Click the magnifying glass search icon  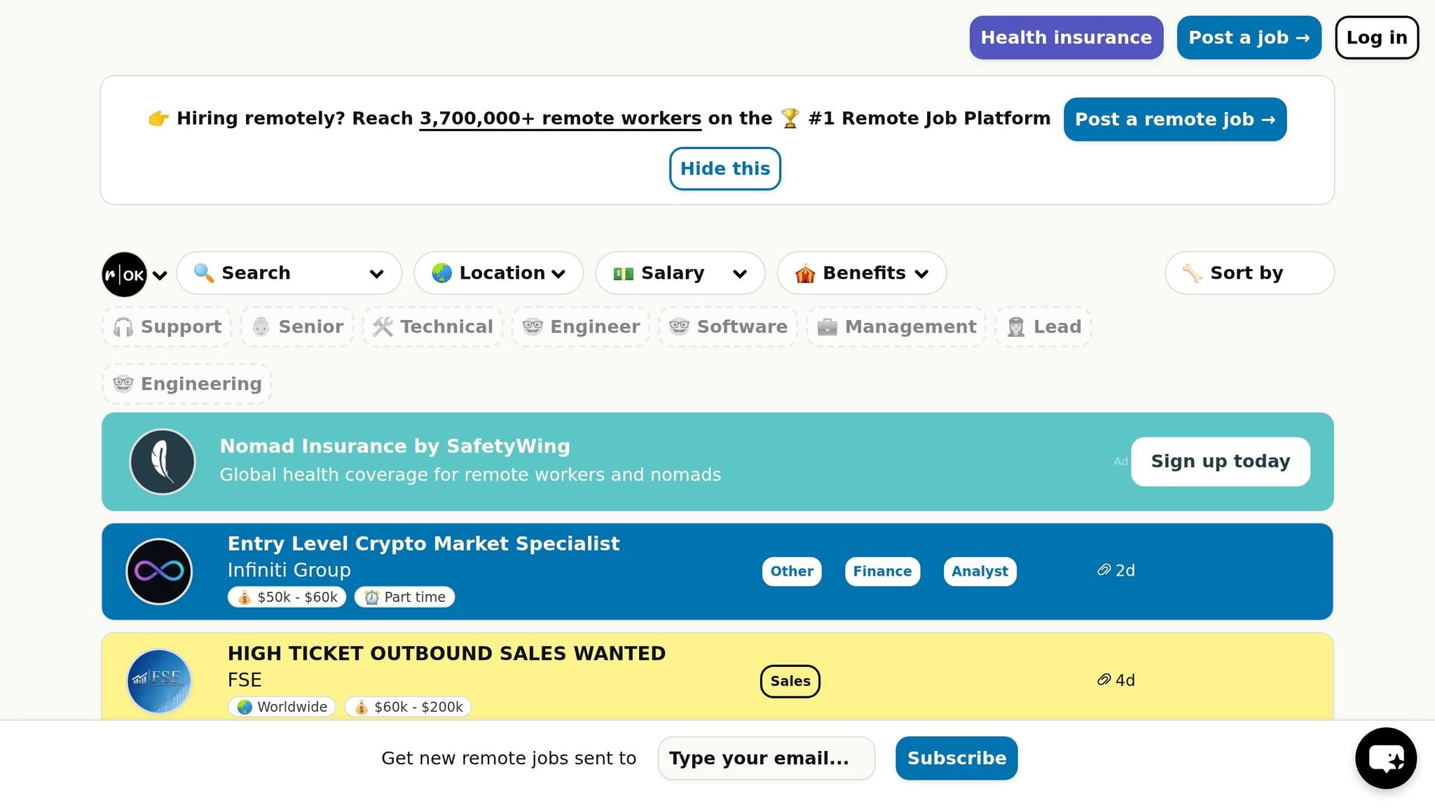tap(204, 273)
